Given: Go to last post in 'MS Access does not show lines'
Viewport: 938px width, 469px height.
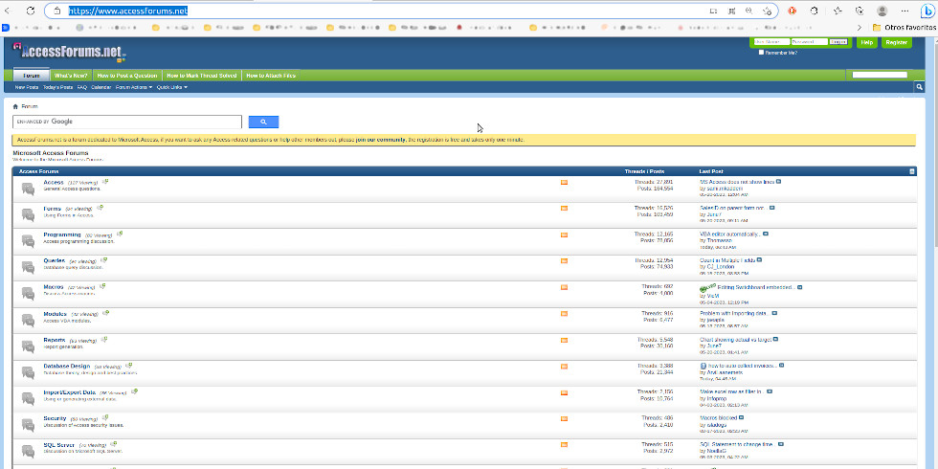Looking at the screenshot, I should tap(778, 182).
